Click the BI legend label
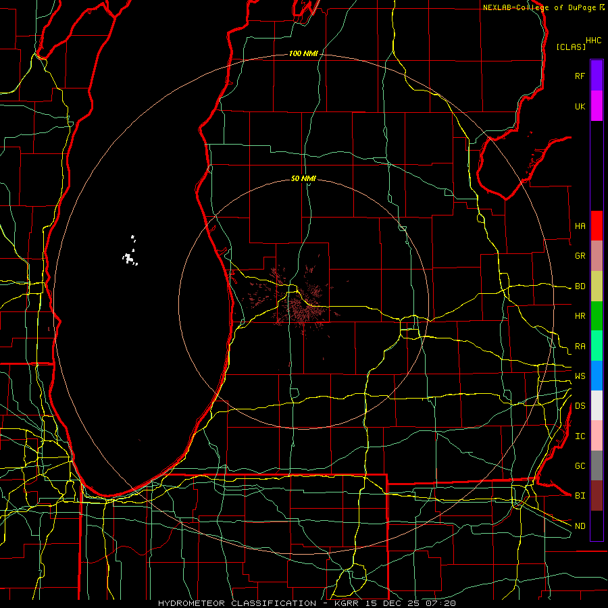 tap(580, 496)
